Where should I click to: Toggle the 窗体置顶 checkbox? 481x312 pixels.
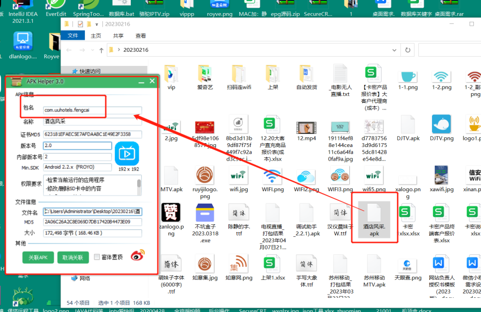click(97, 257)
